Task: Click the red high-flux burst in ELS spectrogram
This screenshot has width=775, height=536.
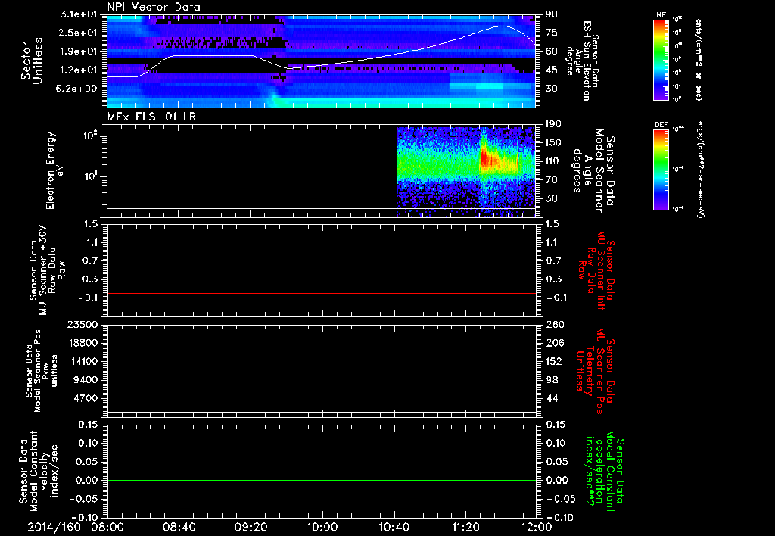Action: point(488,158)
